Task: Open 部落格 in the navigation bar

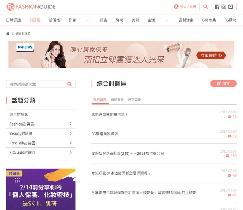Action: pyautogui.click(x=54, y=20)
